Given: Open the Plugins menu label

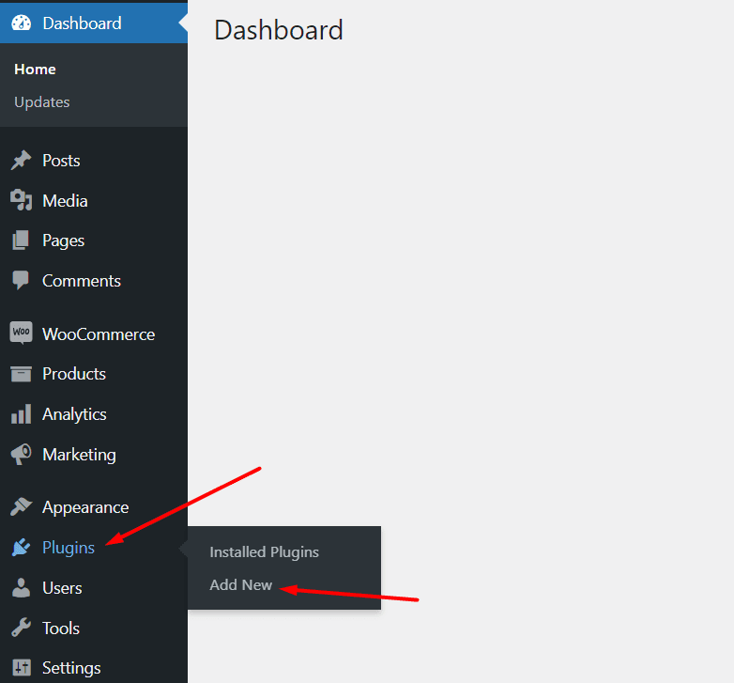Looking at the screenshot, I should pyautogui.click(x=69, y=548).
